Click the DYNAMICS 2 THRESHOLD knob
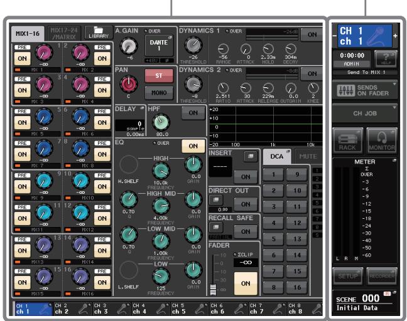 (x=193, y=84)
